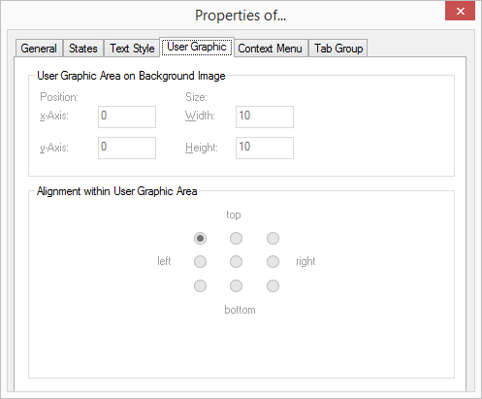The height and width of the screenshot is (399, 482).
Task: Select center alignment radio button
Action: click(236, 261)
